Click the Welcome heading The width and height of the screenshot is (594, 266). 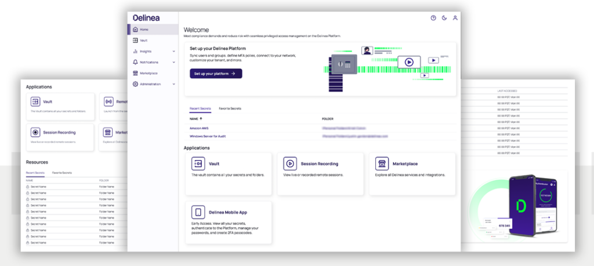click(196, 30)
